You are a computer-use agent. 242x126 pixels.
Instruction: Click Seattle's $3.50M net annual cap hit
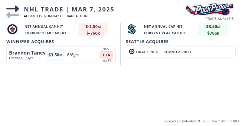[x=213, y=27]
